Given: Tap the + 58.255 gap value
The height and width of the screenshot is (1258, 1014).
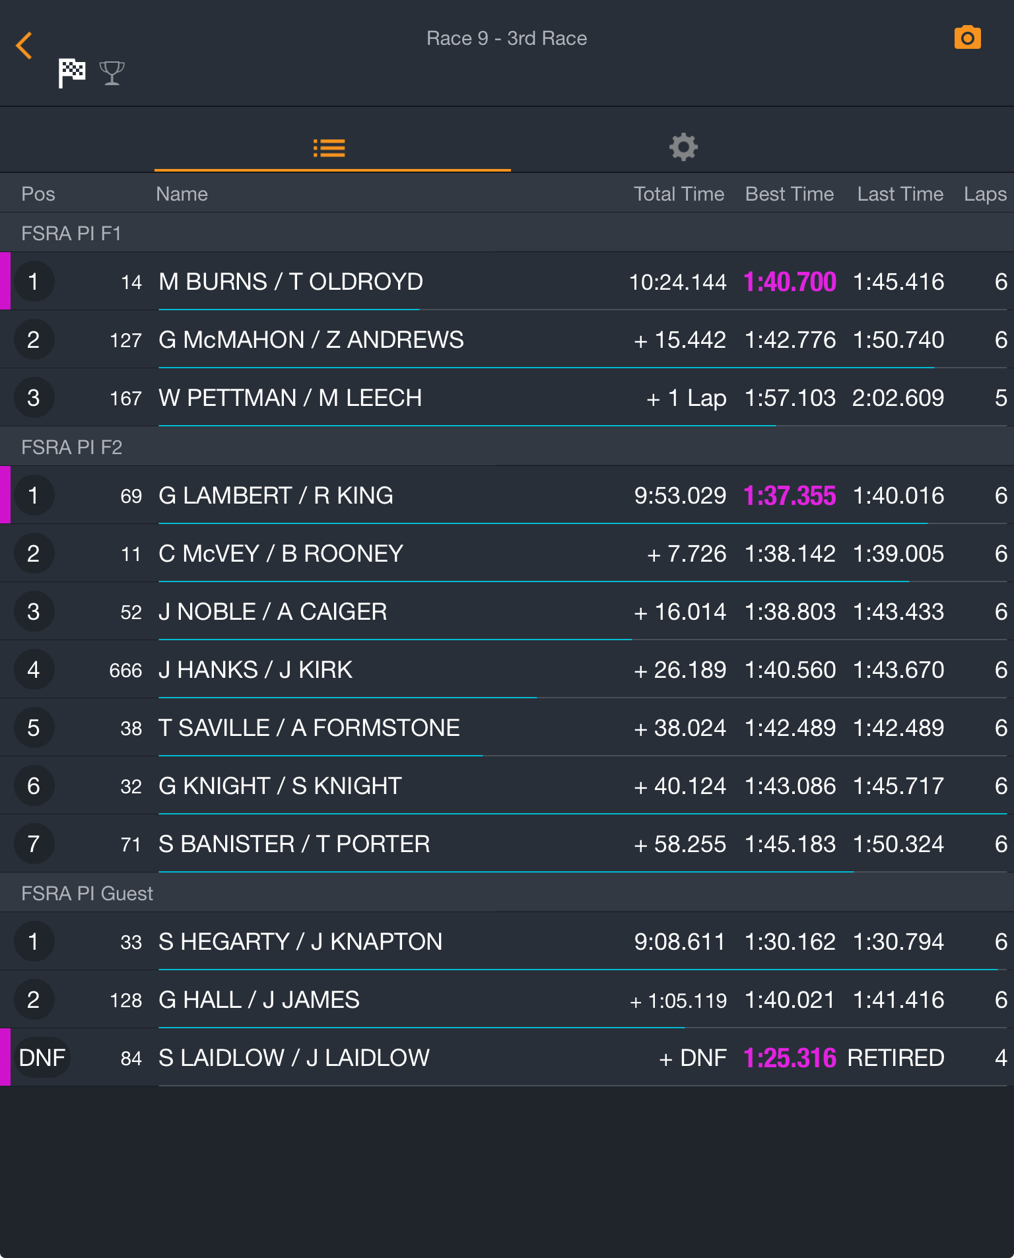Looking at the screenshot, I should [680, 844].
